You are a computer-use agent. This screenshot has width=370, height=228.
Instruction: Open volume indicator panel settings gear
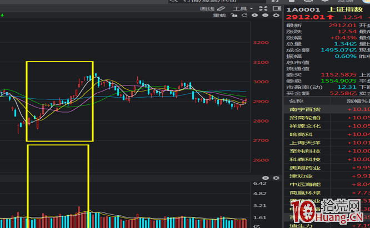pos(276,178)
